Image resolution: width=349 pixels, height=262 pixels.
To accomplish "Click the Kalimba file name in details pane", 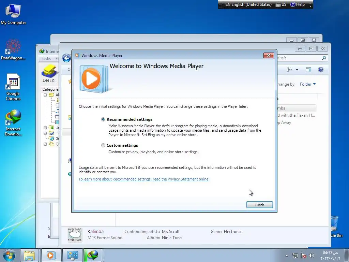I will tap(95, 232).
